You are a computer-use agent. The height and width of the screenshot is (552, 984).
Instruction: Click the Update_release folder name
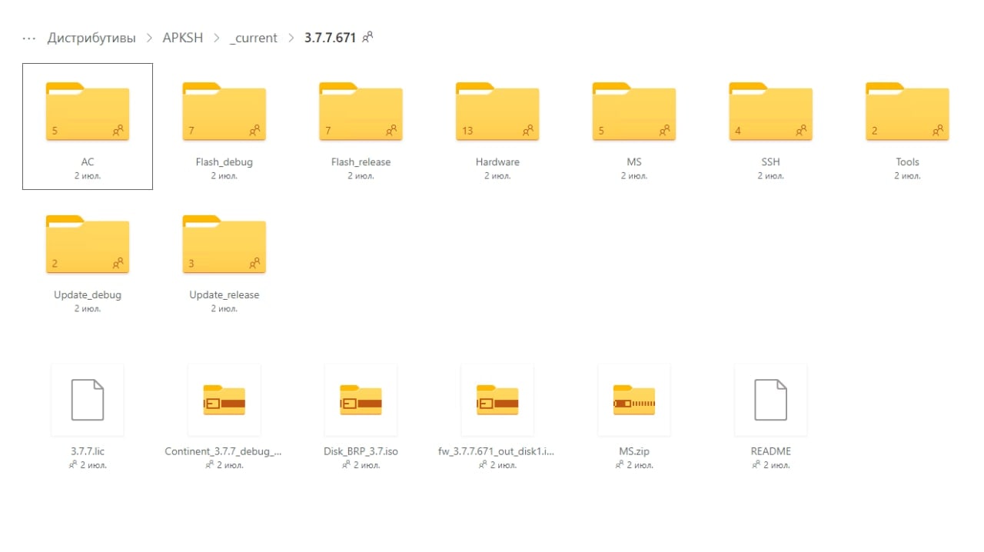[224, 295]
